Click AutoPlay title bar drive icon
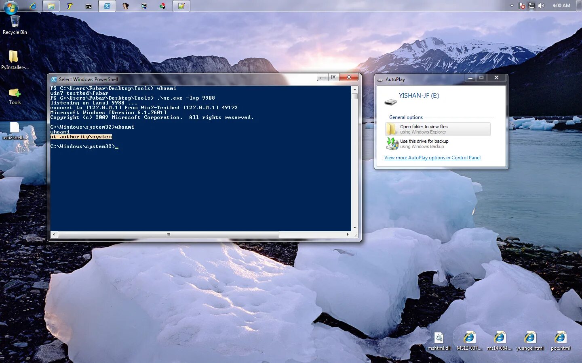Screen dimensions: 582x363 click(x=380, y=80)
